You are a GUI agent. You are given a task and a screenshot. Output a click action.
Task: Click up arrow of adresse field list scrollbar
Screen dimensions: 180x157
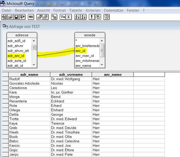point(34,41)
